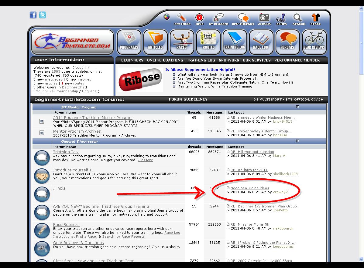Open Gear Reviews & Questions forum
Screen dimensions: 364x268
tap(78, 243)
